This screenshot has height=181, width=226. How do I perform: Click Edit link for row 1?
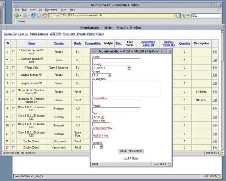tap(215, 52)
